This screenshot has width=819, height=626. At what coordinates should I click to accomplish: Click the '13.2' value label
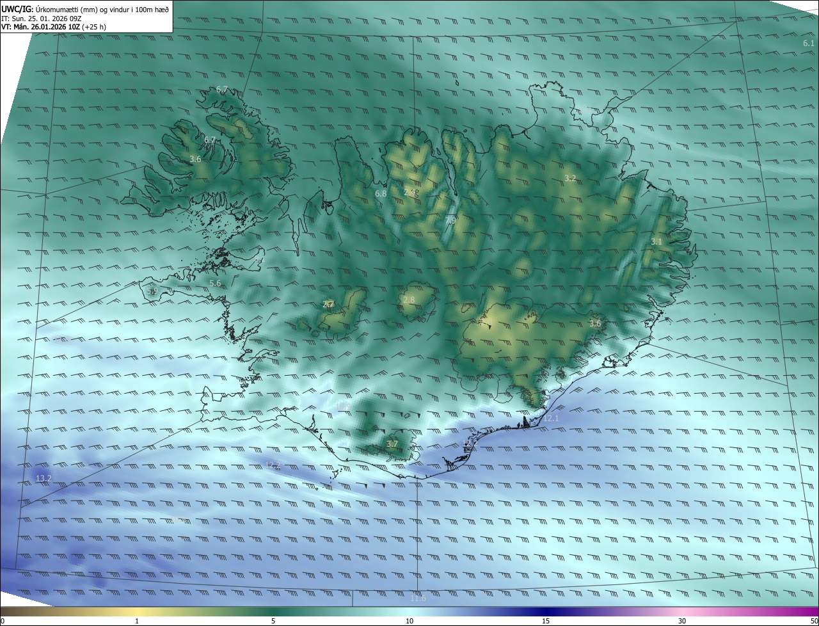44,478
